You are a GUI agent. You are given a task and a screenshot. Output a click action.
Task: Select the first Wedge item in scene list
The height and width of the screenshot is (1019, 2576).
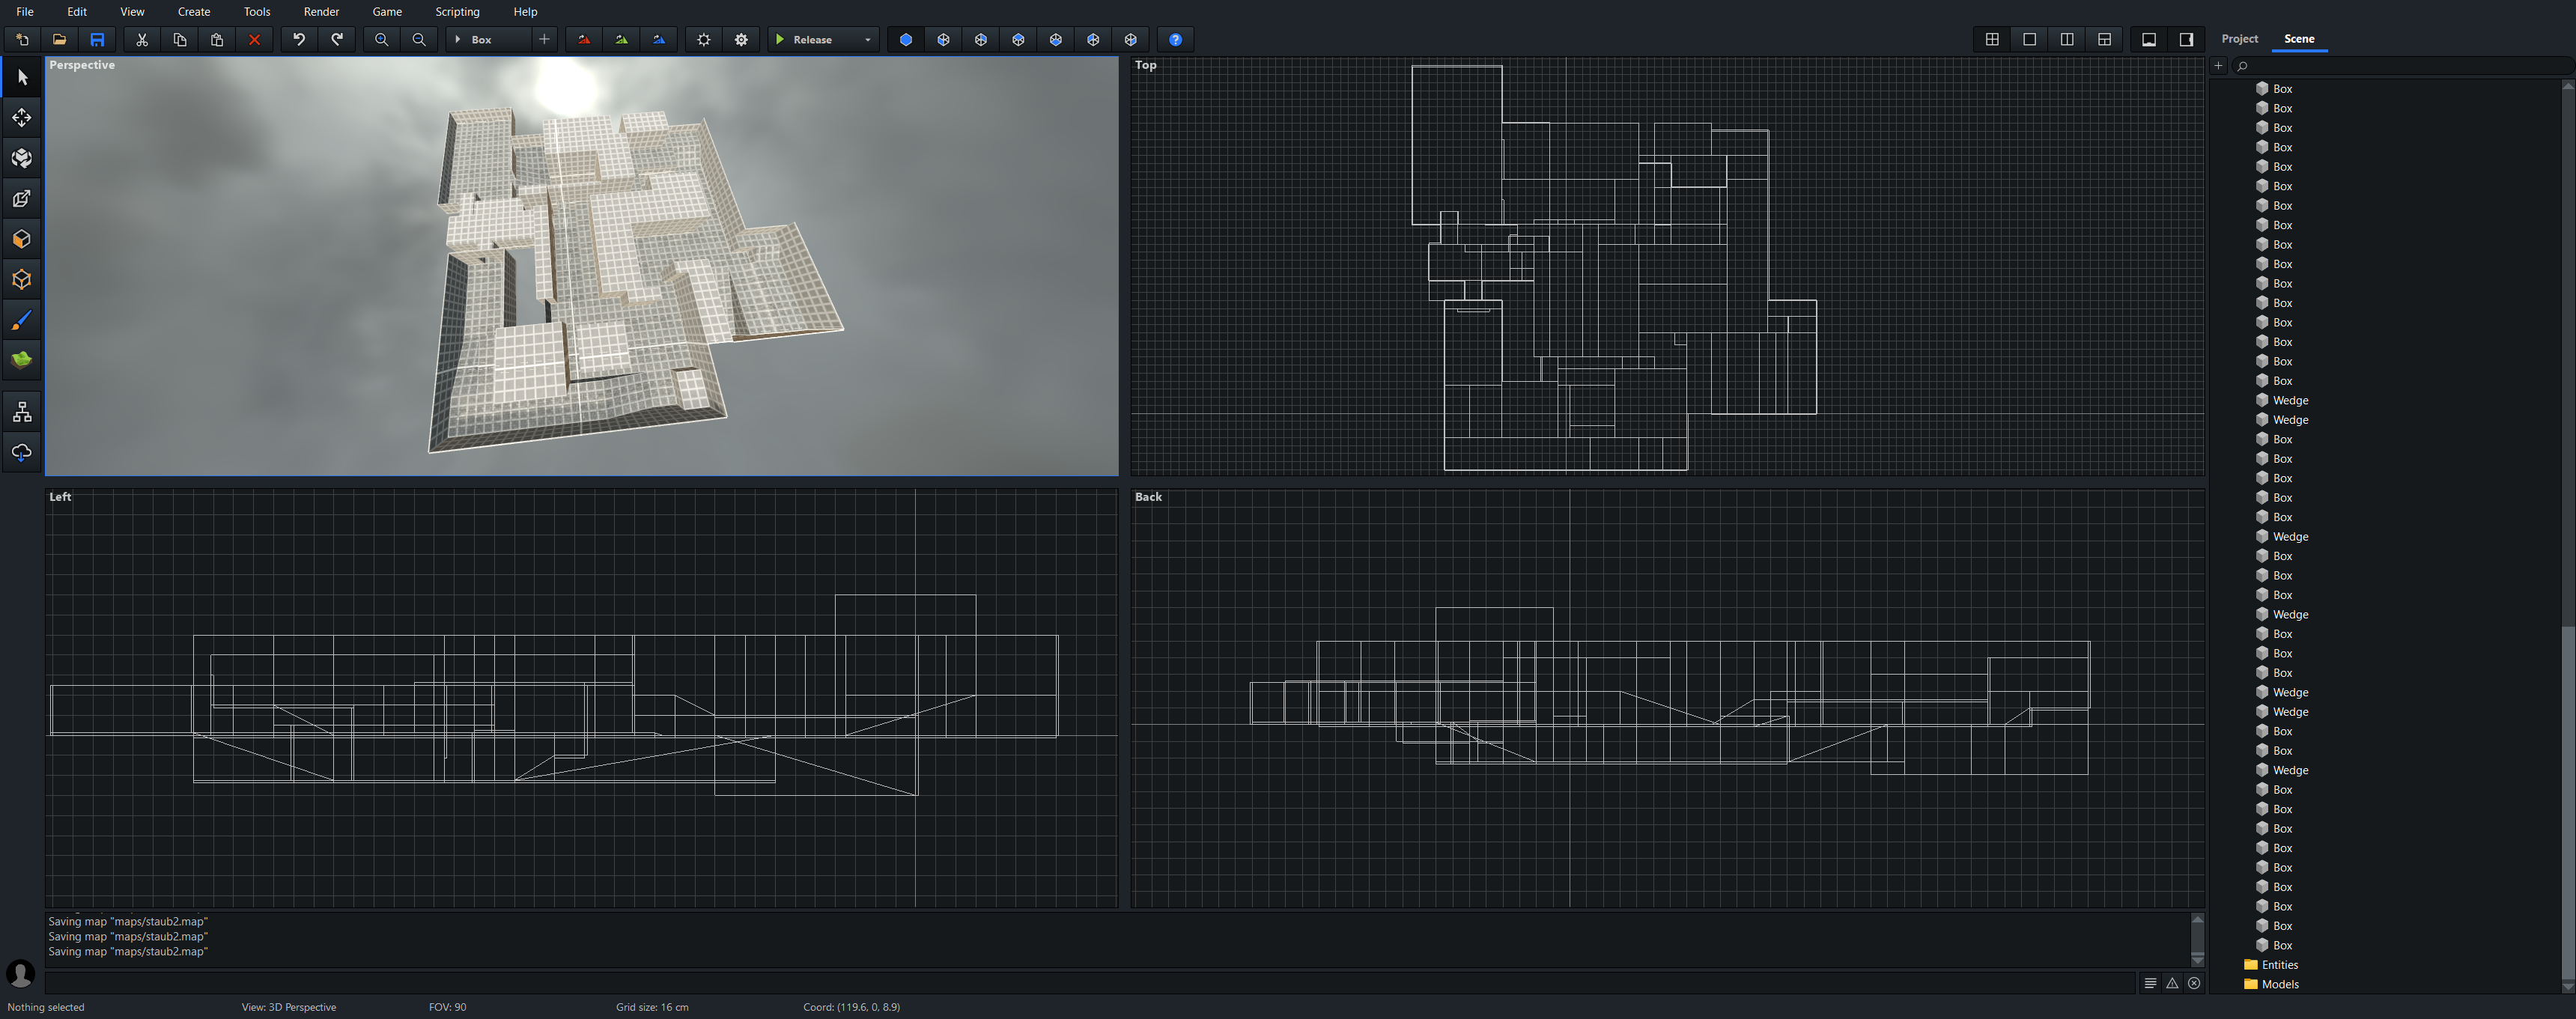coord(2289,400)
